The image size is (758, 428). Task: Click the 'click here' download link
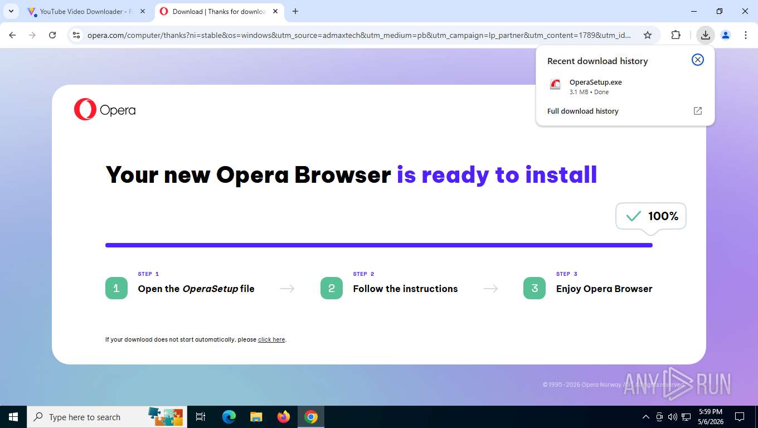[271, 339]
